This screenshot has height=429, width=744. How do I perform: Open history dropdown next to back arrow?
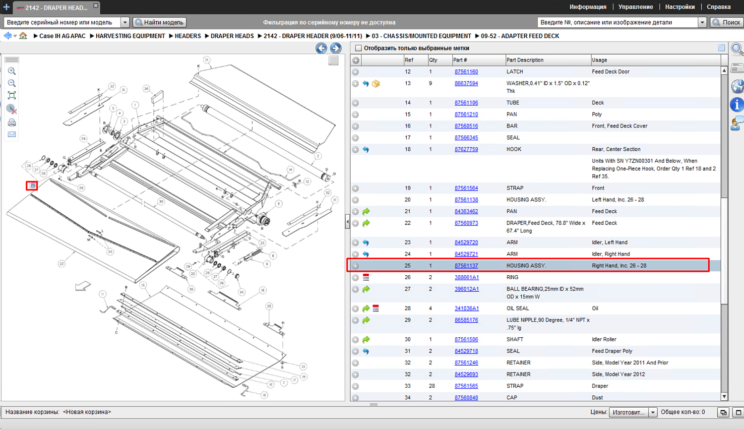15,36
